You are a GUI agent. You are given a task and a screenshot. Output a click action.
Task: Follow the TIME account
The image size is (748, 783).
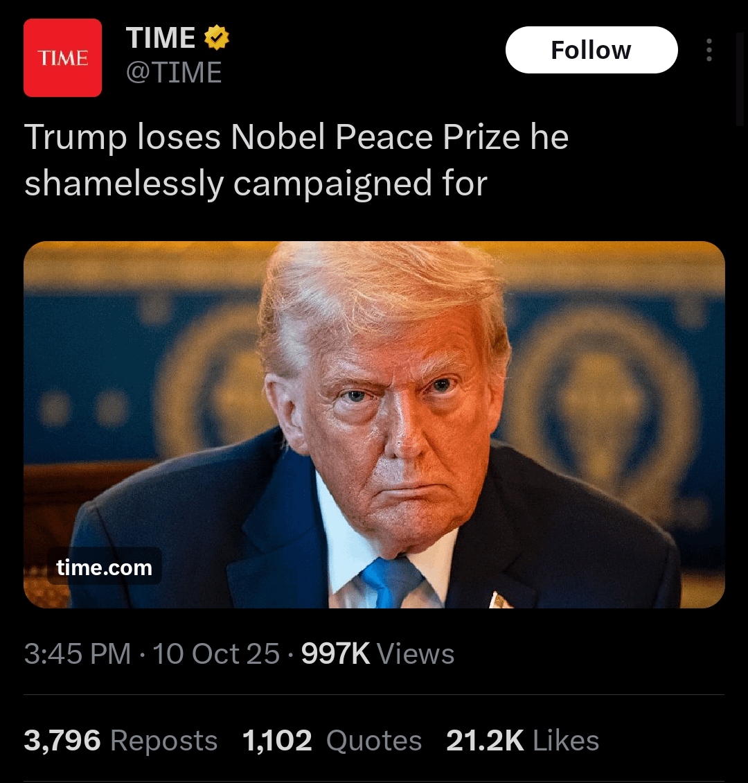(x=591, y=50)
